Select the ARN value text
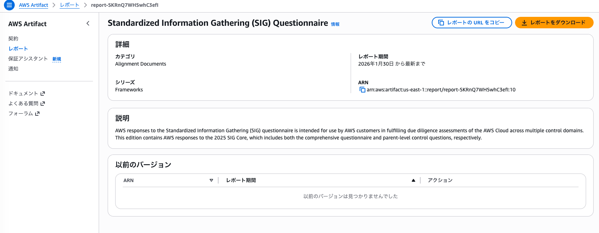 (x=441, y=90)
